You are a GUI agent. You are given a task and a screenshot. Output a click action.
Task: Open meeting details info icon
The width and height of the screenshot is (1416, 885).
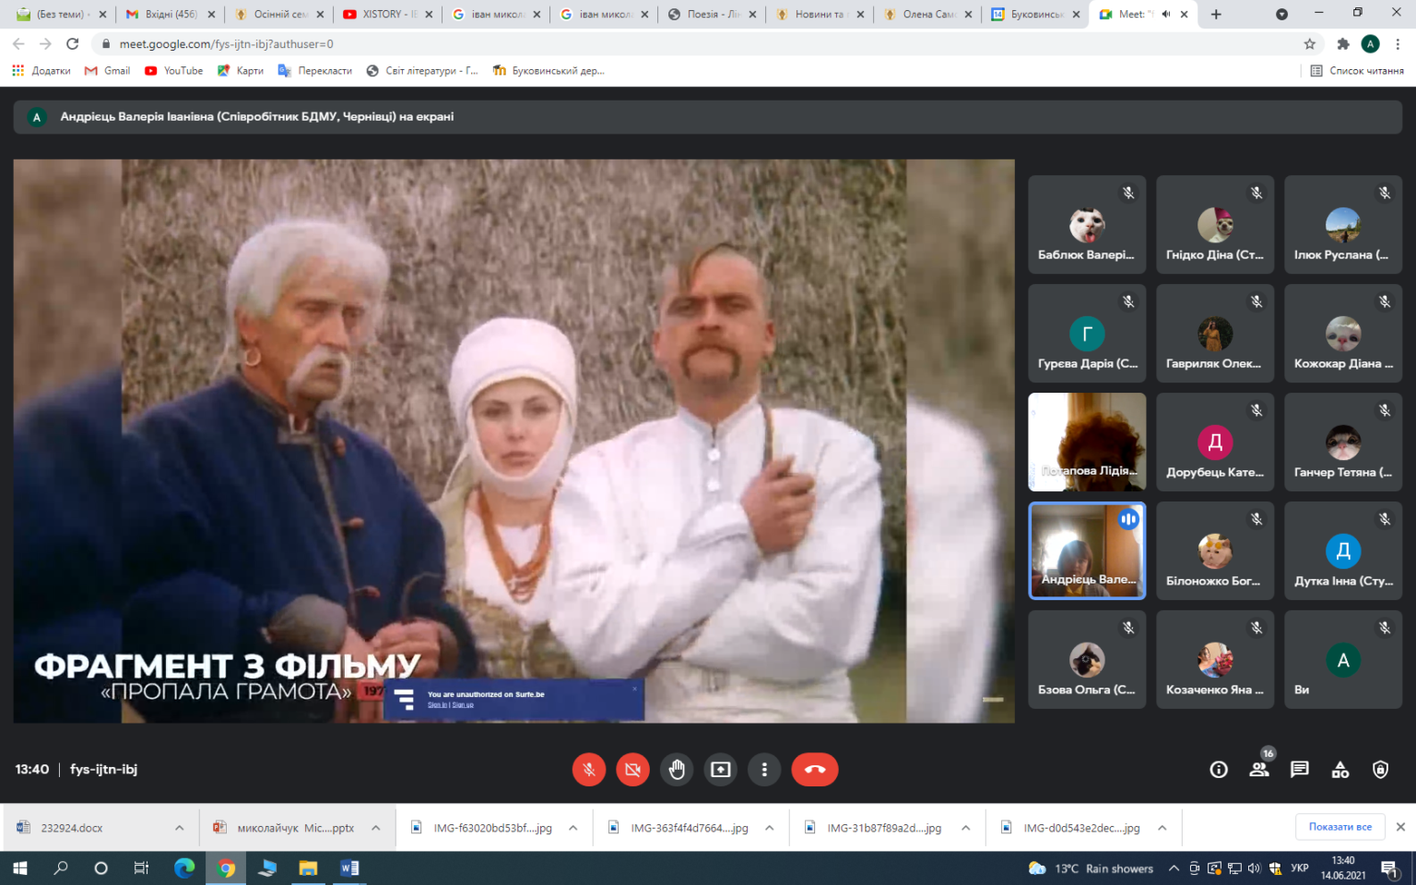[x=1219, y=770]
